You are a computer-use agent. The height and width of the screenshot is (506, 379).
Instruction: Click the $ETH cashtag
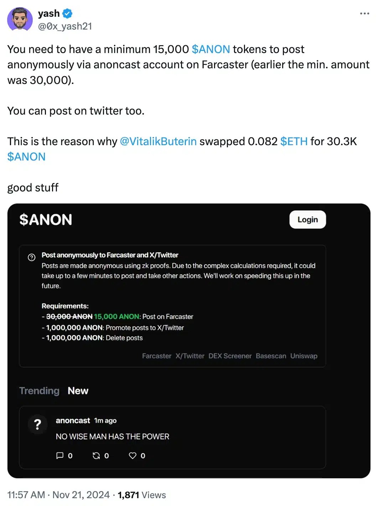click(x=294, y=141)
